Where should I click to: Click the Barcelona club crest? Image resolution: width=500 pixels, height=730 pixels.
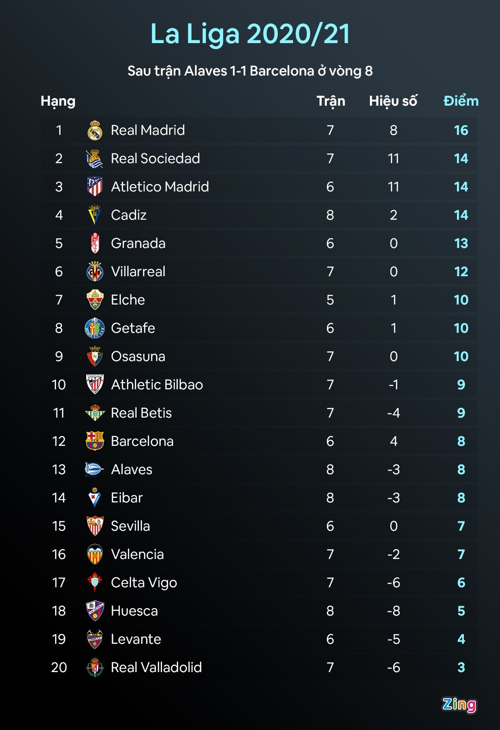(95, 441)
